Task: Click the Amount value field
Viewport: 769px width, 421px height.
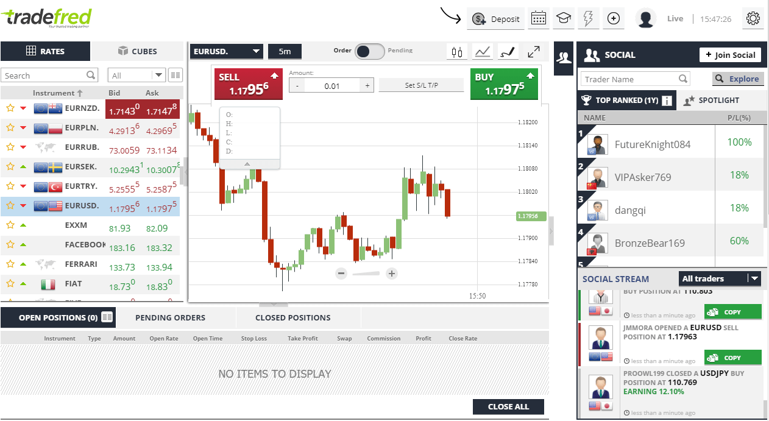Action: click(x=333, y=86)
